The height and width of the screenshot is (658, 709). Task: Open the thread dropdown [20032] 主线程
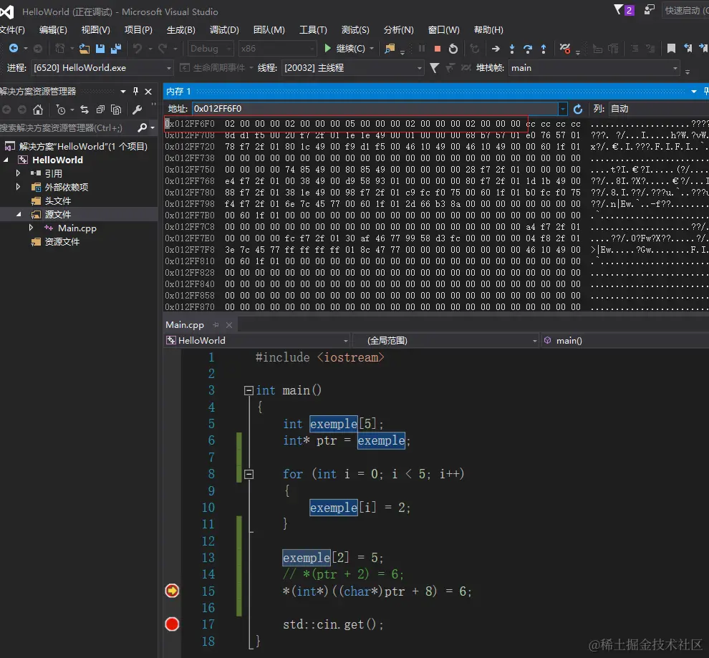353,68
